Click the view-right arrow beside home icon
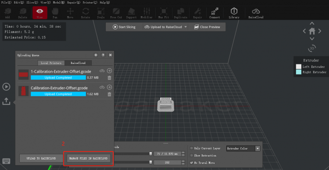The image size is (329, 170). pos(320,31)
